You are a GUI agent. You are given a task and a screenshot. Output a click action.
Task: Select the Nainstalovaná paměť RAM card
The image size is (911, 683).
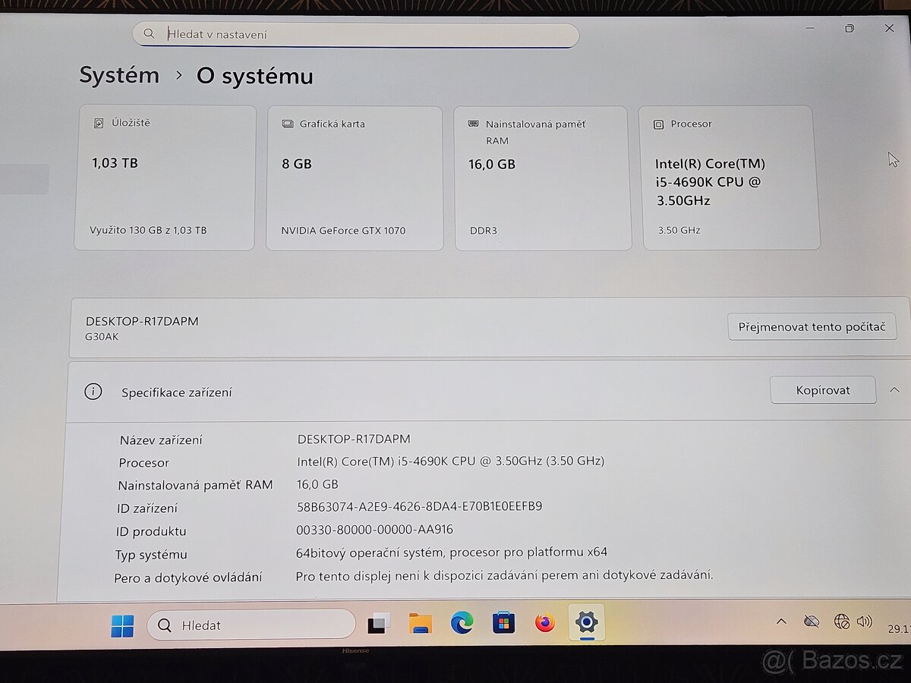click(x=542, y=178)
